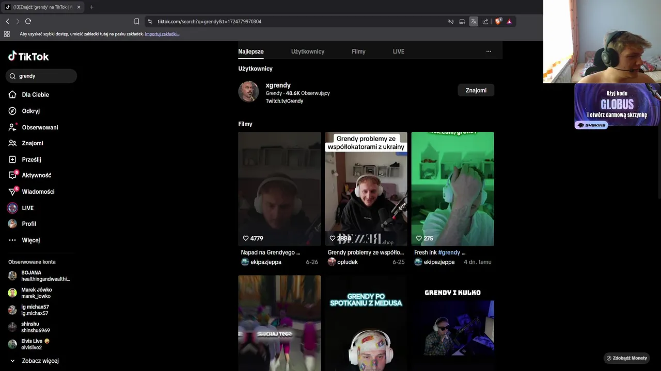661x371 pixels.
Task: Open ig michax57 followed account
Action: tap(29, 310)
